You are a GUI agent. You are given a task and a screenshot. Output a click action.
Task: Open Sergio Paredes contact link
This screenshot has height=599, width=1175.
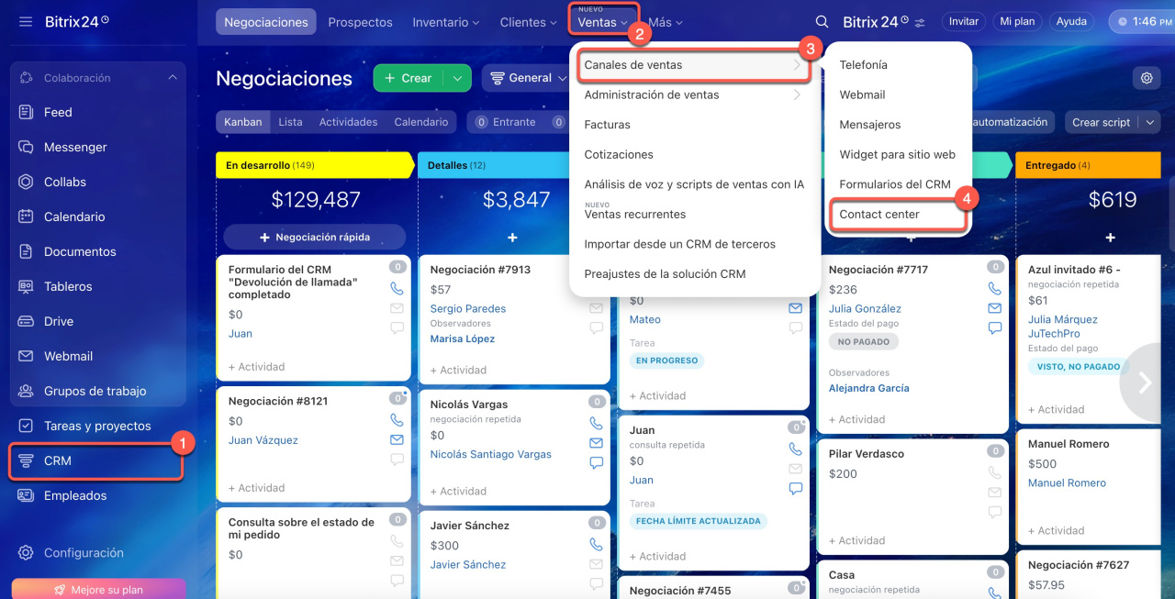click(467, 308)
